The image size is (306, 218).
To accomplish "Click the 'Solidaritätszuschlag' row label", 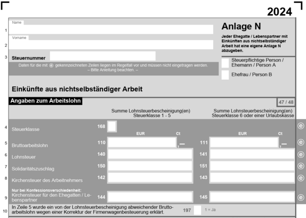I will tap(33, 169).
